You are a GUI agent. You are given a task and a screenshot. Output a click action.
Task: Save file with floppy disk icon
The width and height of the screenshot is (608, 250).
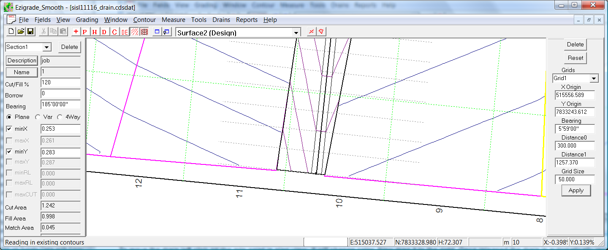(x=30, y=32)
